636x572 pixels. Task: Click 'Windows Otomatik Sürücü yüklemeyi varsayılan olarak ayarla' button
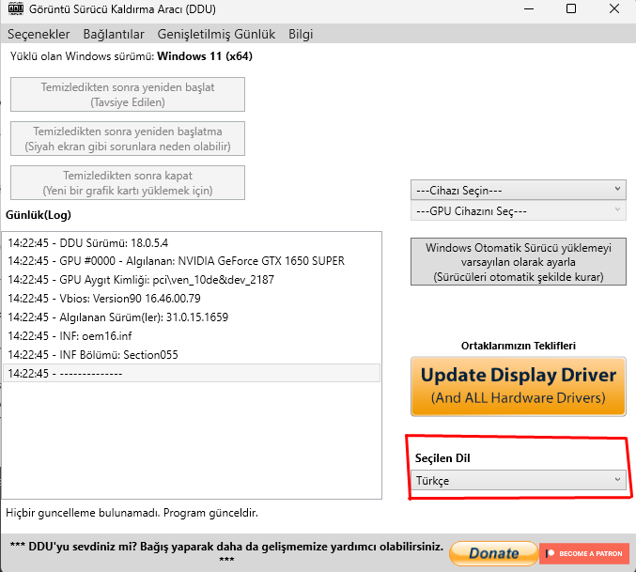[x=519, y=262]
